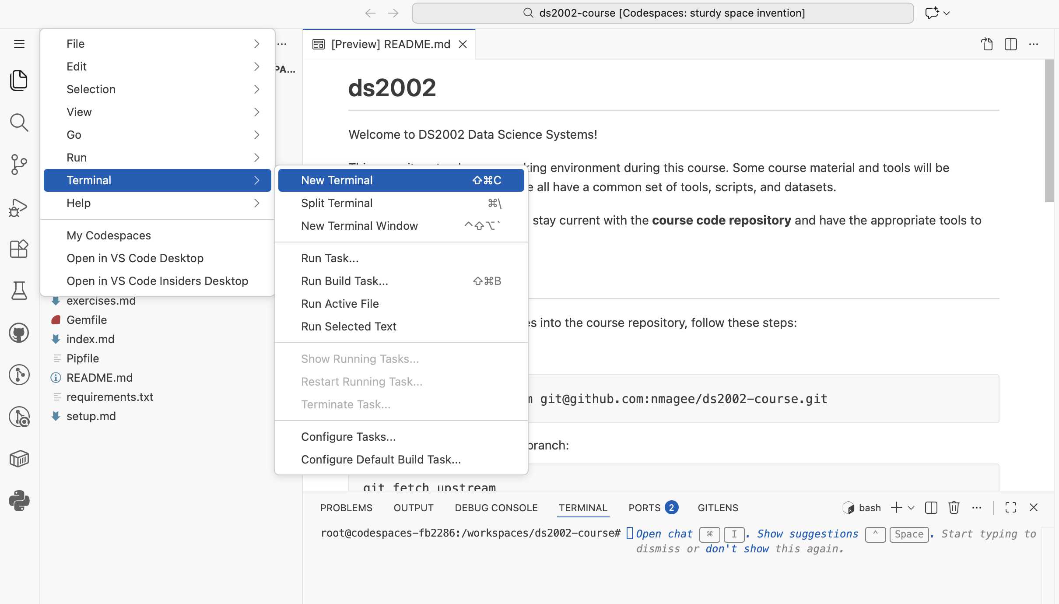
Task: Select New Terminal from the submenu
Action: pyautogui.click(x=401, y=180)
